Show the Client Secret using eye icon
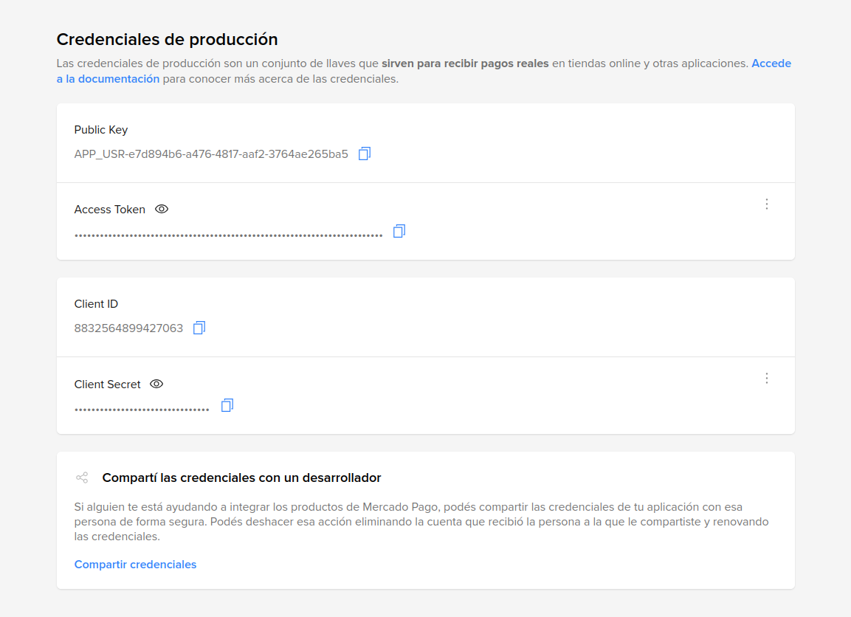Viewport: 851px width, 617px height. (x=156, y=384)
